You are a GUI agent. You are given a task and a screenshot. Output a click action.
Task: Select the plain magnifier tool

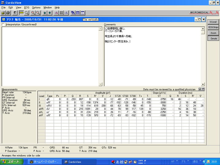coord(26,13)
